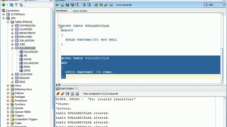This screenshot has width=227, height=127.
Task: Commit changes with the Commit icon
Action: 84,5
